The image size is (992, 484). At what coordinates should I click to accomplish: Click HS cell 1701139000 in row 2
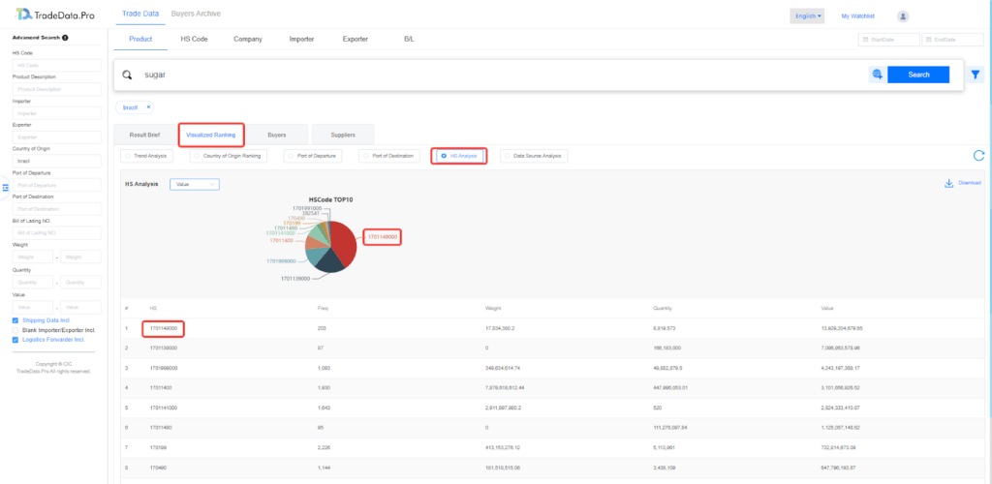[x=163, y=348]
